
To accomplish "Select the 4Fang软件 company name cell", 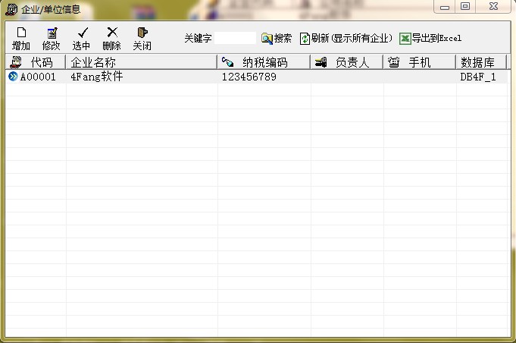I will click(95, 77).
